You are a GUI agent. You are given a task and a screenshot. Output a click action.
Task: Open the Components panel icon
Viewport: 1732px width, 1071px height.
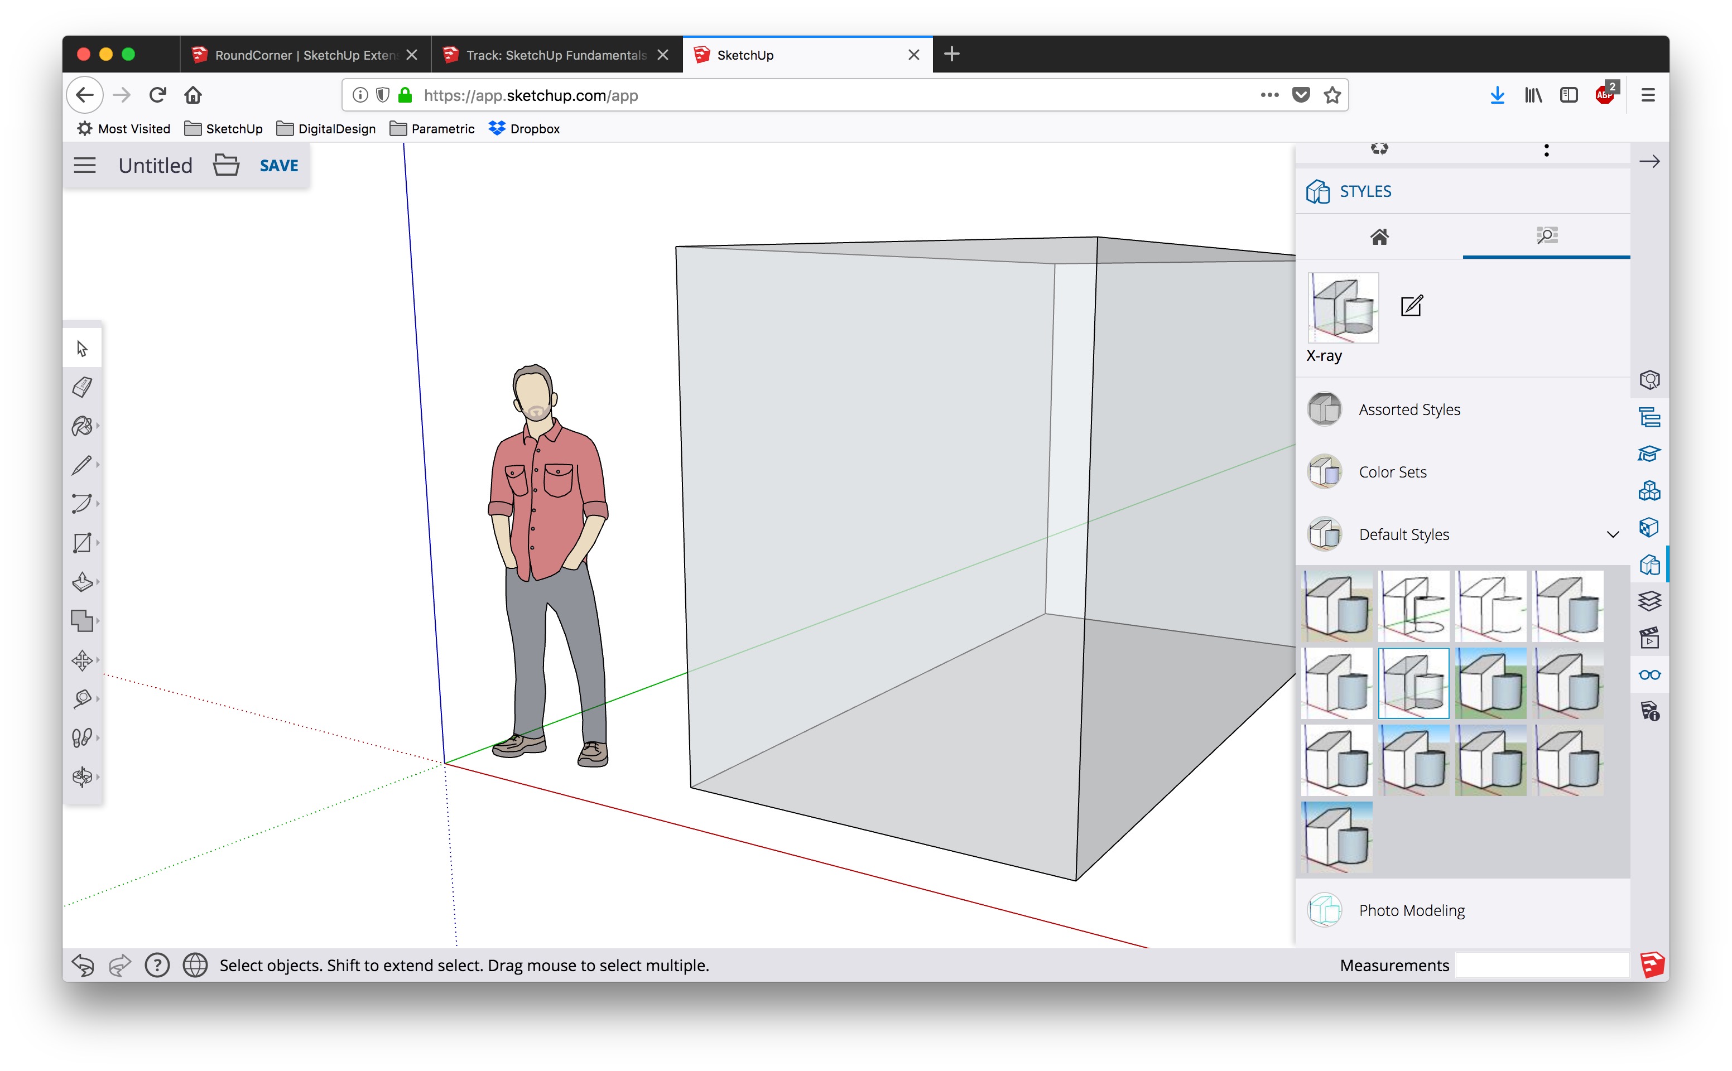[1650, 491]
